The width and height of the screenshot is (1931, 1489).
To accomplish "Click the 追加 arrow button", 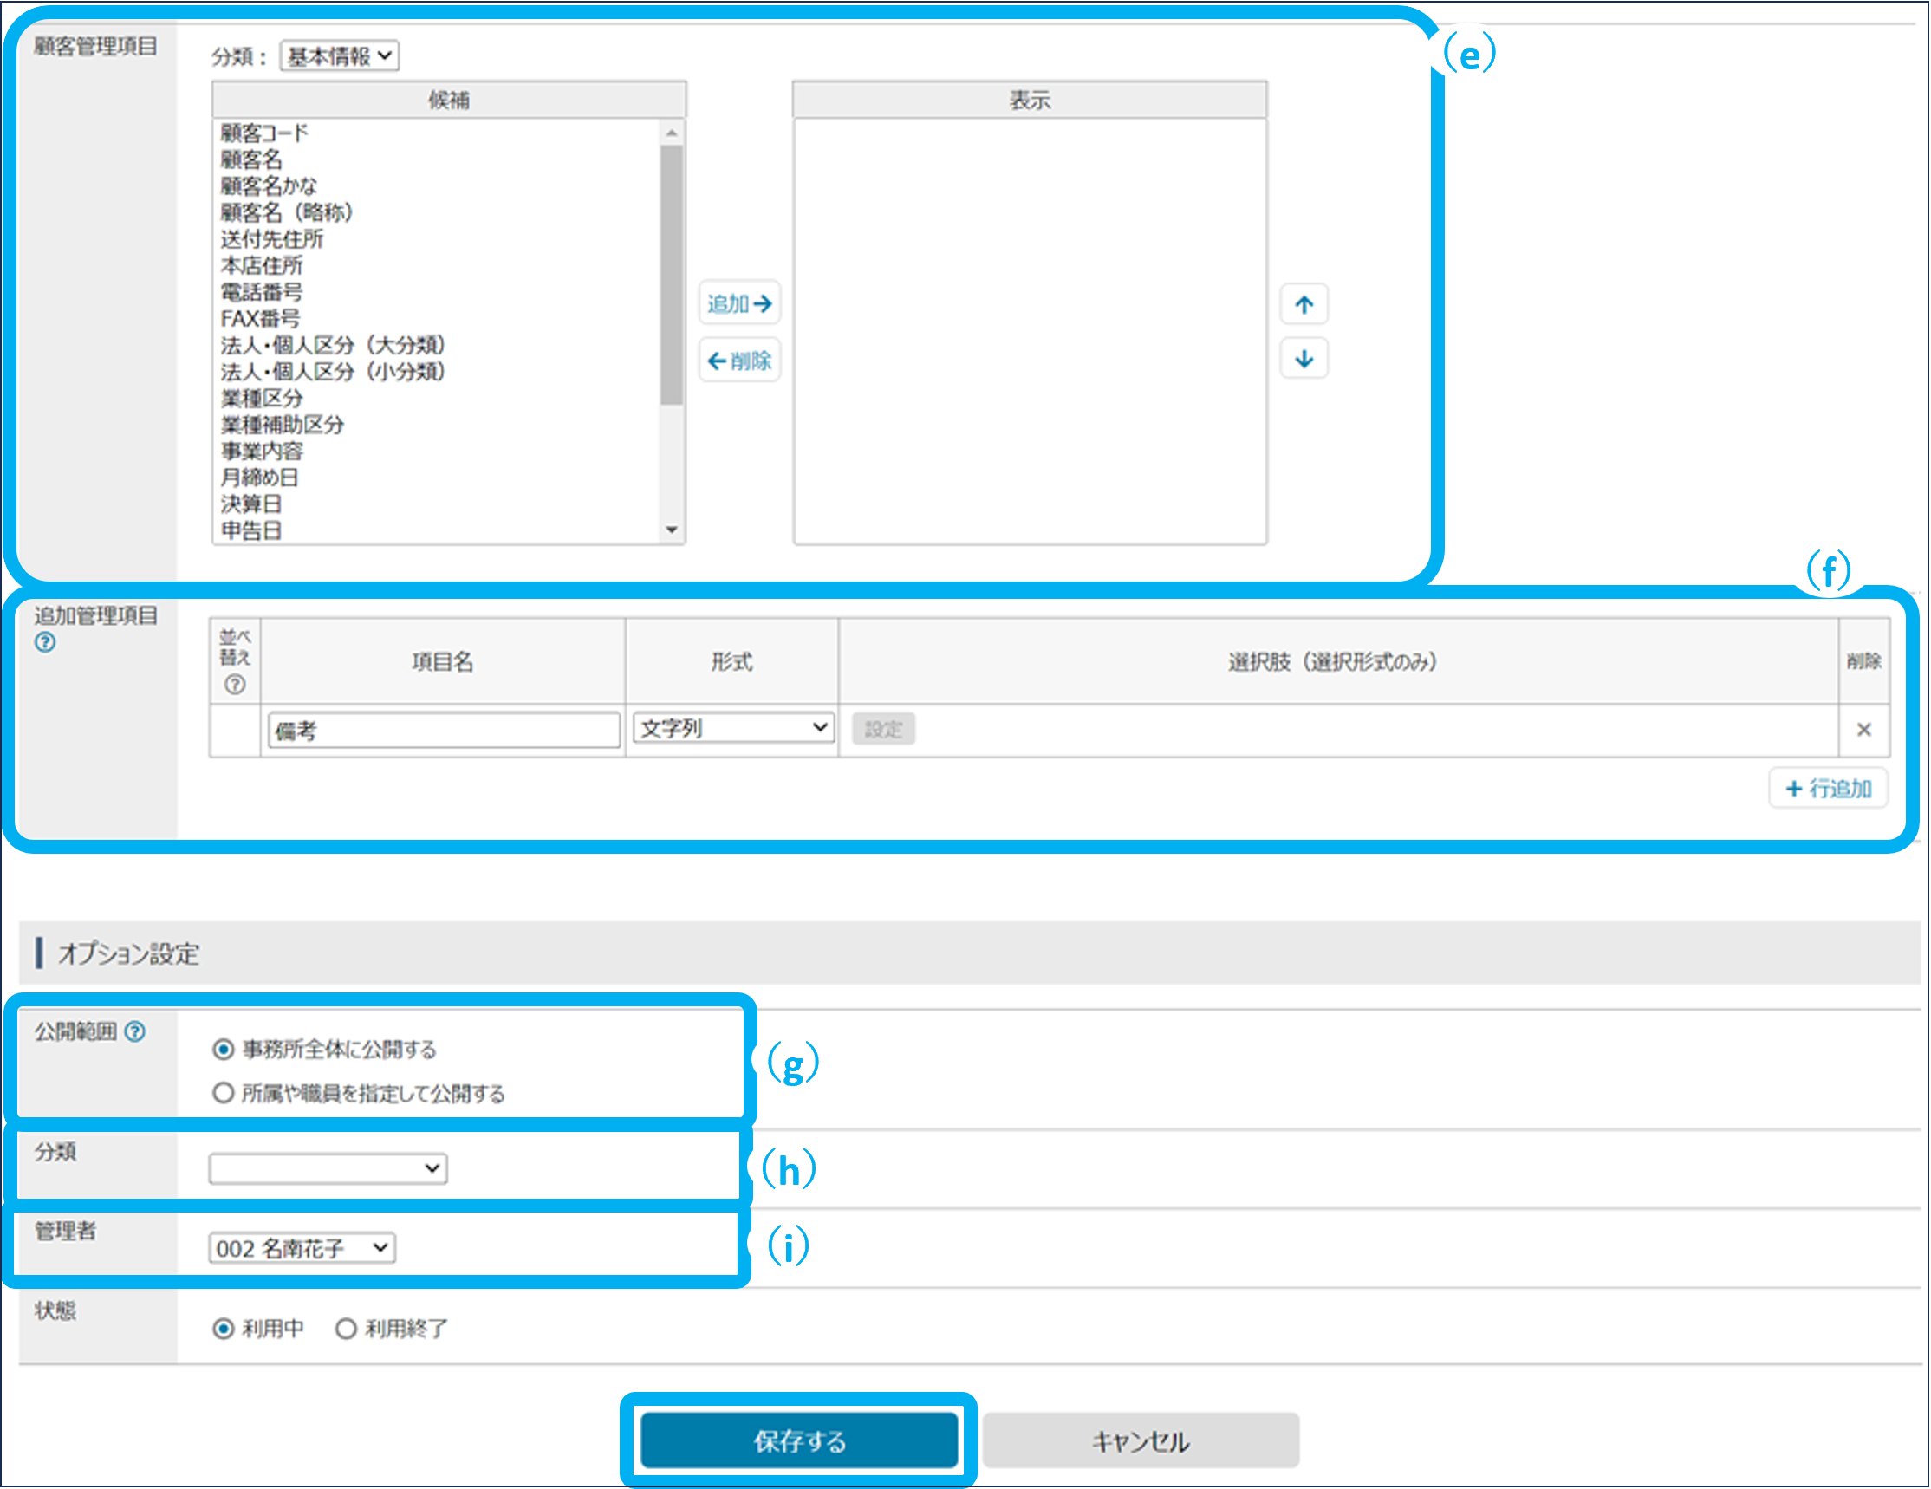I will [739, 304].
